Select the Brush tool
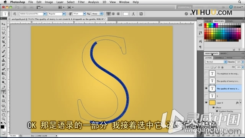245x138 pixels. click(3, 56)
